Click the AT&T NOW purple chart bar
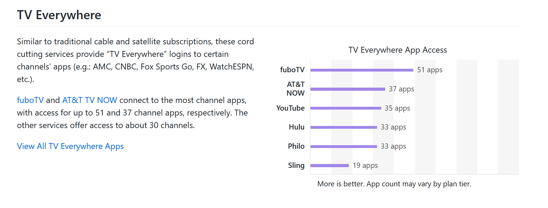Screen dimensions: 548x208 coord(347,89)
